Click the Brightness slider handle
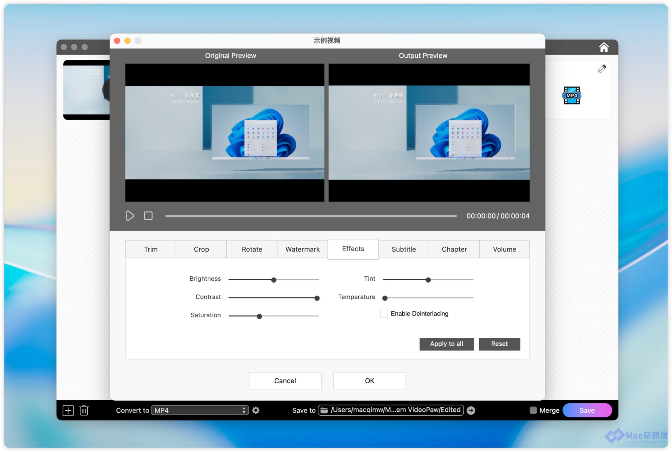Image resolution: width=672 pixels, height=452 pixels. [274, 280]
